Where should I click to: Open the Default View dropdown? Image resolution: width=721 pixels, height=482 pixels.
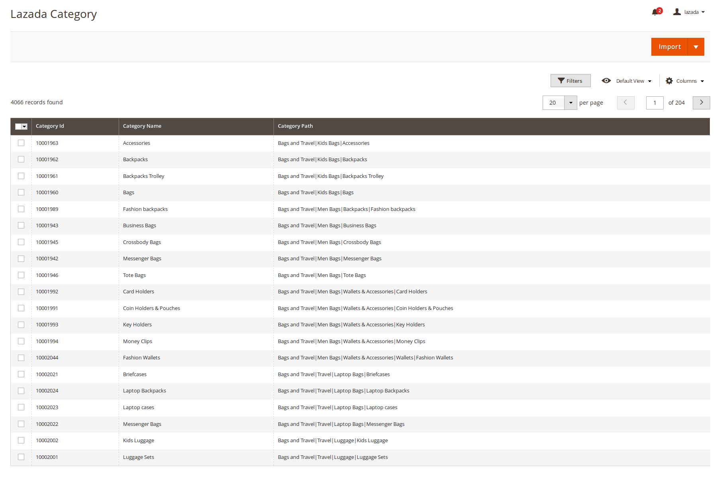click(x=634, y=81)
